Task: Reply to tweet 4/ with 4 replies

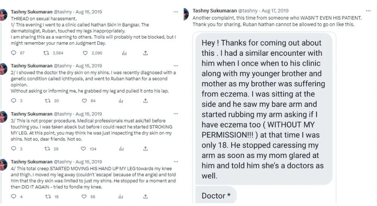Action: pos(14,197)
